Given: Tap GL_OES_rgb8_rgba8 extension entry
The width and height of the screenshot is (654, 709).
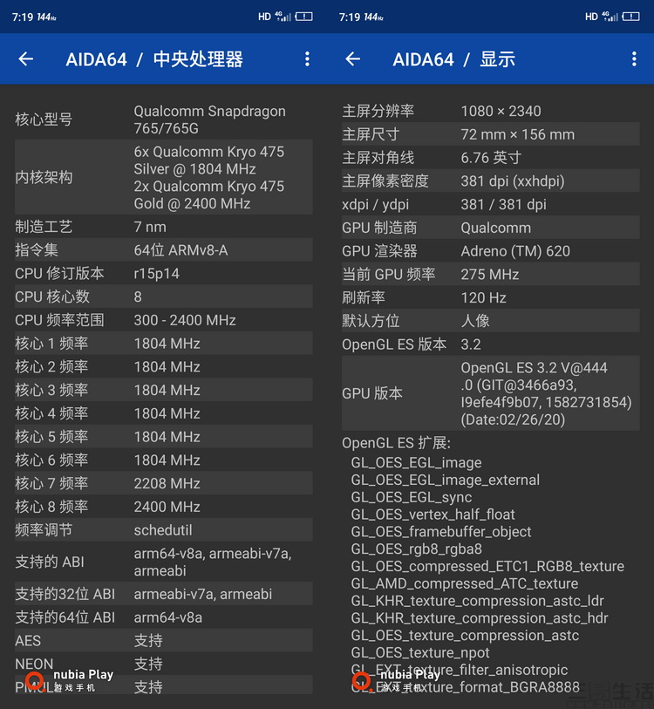Looking at the screenshot, I should point(416,549).
